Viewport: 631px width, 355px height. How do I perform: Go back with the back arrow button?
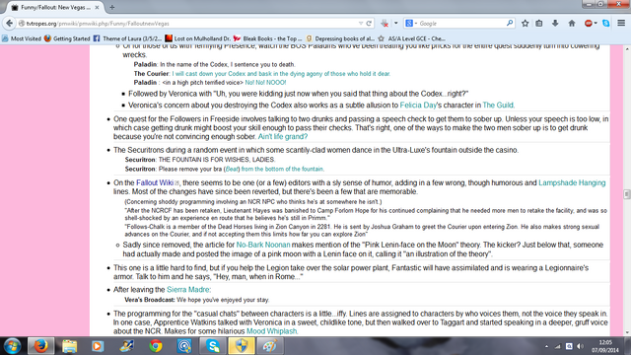point(9,24)
